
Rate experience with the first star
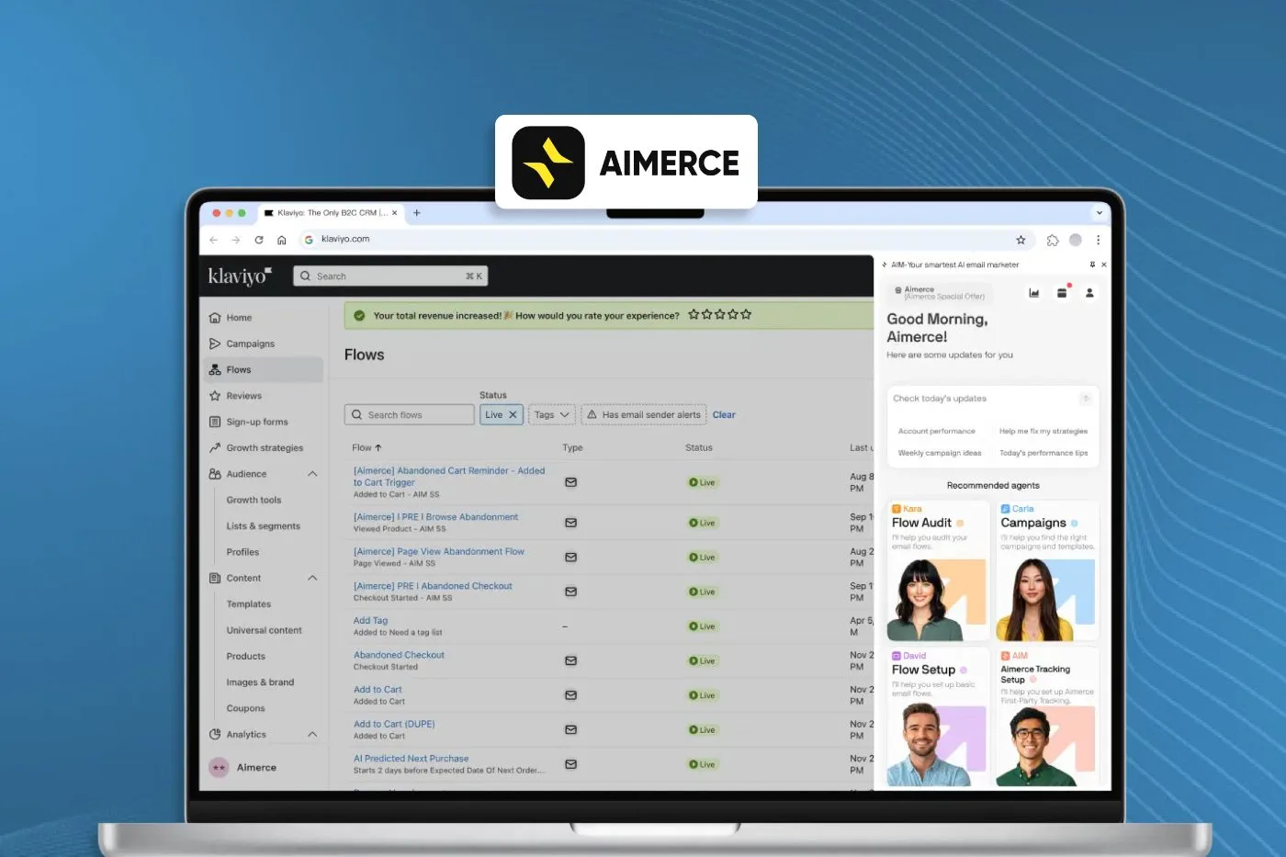694,314
